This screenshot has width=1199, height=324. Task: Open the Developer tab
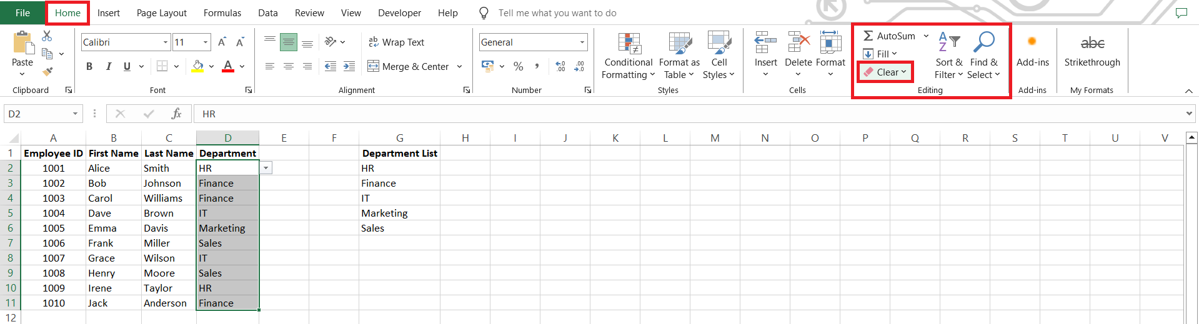coord(400,12)
